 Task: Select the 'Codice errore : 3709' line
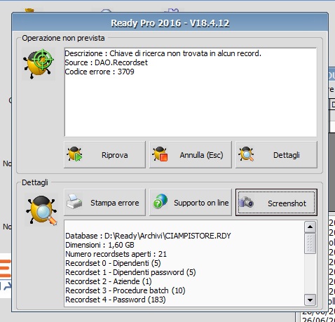click(100, 72)
